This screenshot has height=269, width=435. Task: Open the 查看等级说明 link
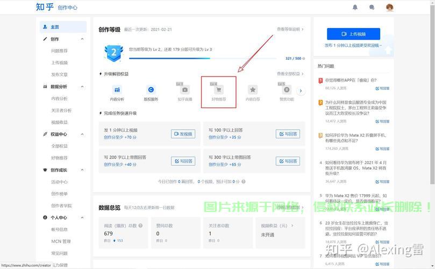[x=290, y=29]
